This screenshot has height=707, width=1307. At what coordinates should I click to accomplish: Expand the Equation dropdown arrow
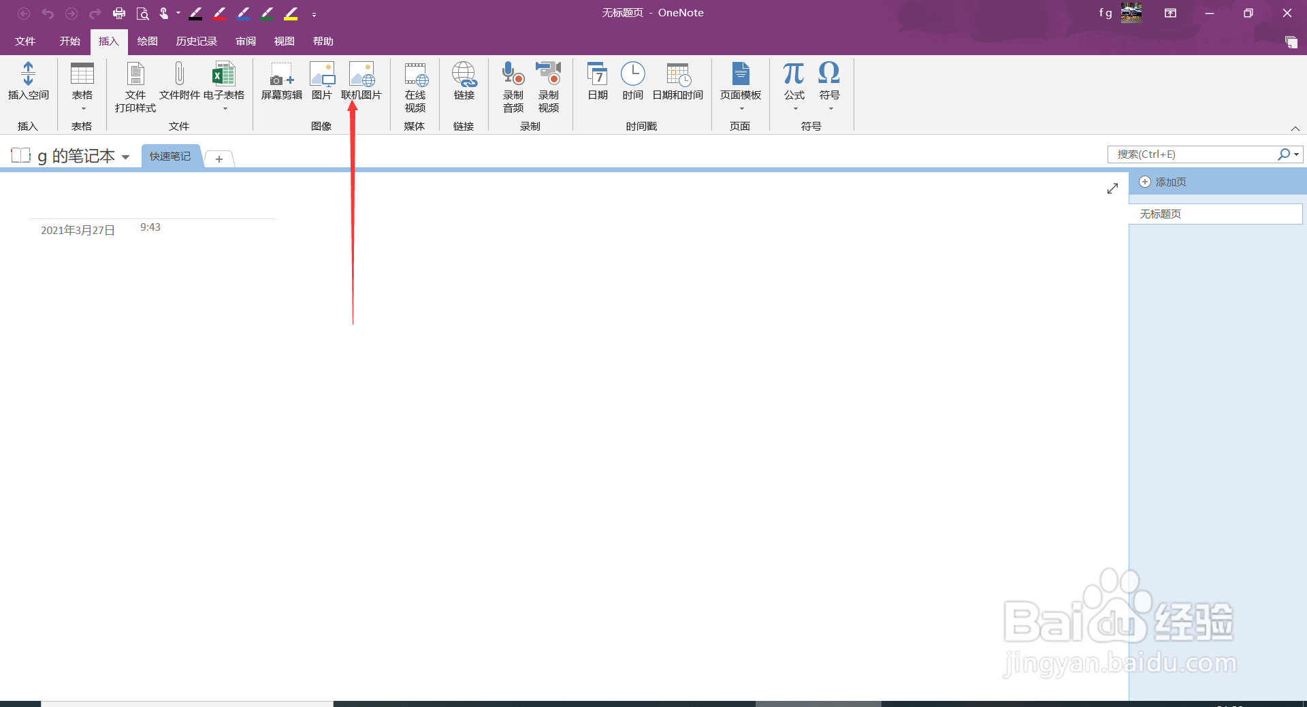pyautogui.click(x=795, y=109)
